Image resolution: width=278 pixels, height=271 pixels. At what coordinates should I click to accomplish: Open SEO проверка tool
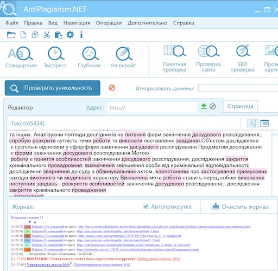pos(242,59)
